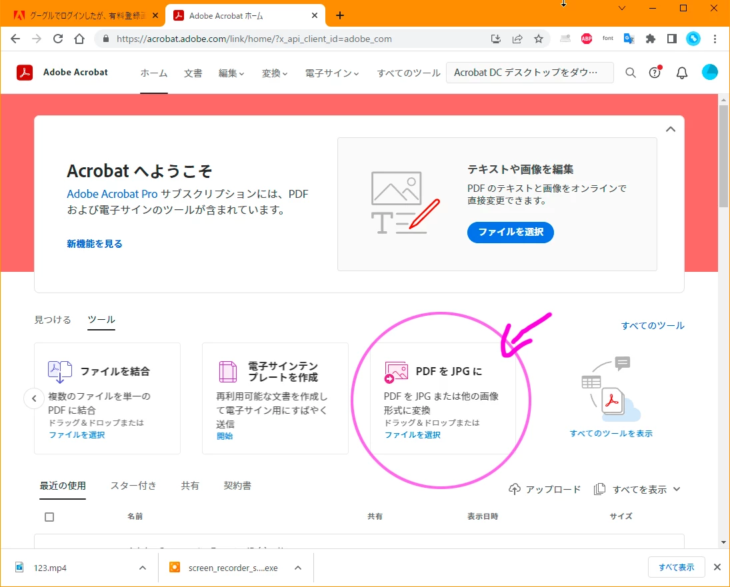730x587 pixels.
Task: Expand the 変換 menu dropdown
Action: pyautogui.click(x=275, y=73)
